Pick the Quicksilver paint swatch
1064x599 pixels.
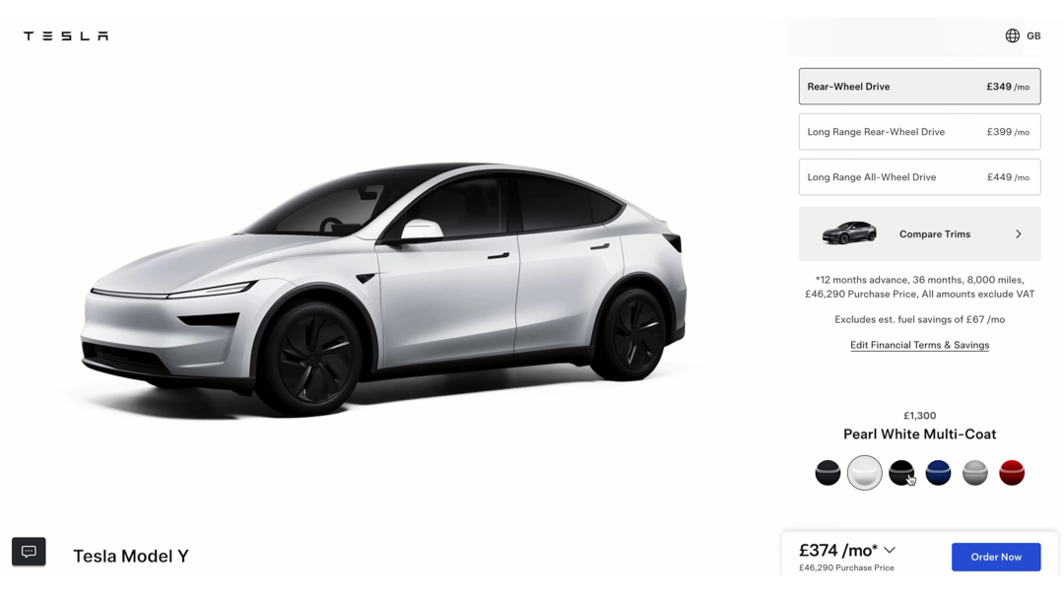click(975, 473)
